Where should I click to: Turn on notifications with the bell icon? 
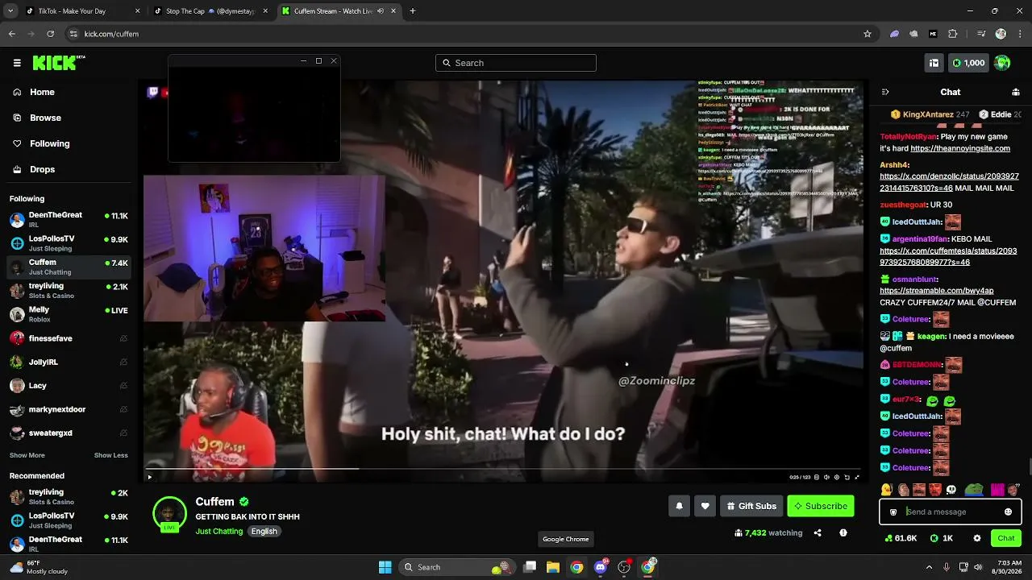(679, 506)
